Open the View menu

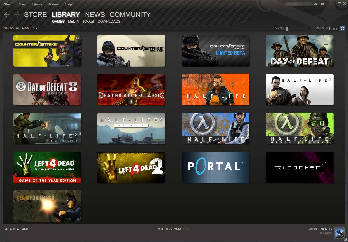tap(22, 4)
